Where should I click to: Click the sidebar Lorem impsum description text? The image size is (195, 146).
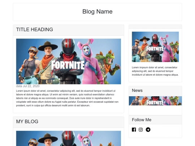(155, 71)
